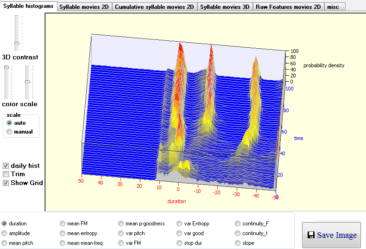This screenshot has width=366, height=249.
Task: Select the misc tab
Action: point(332,7)
